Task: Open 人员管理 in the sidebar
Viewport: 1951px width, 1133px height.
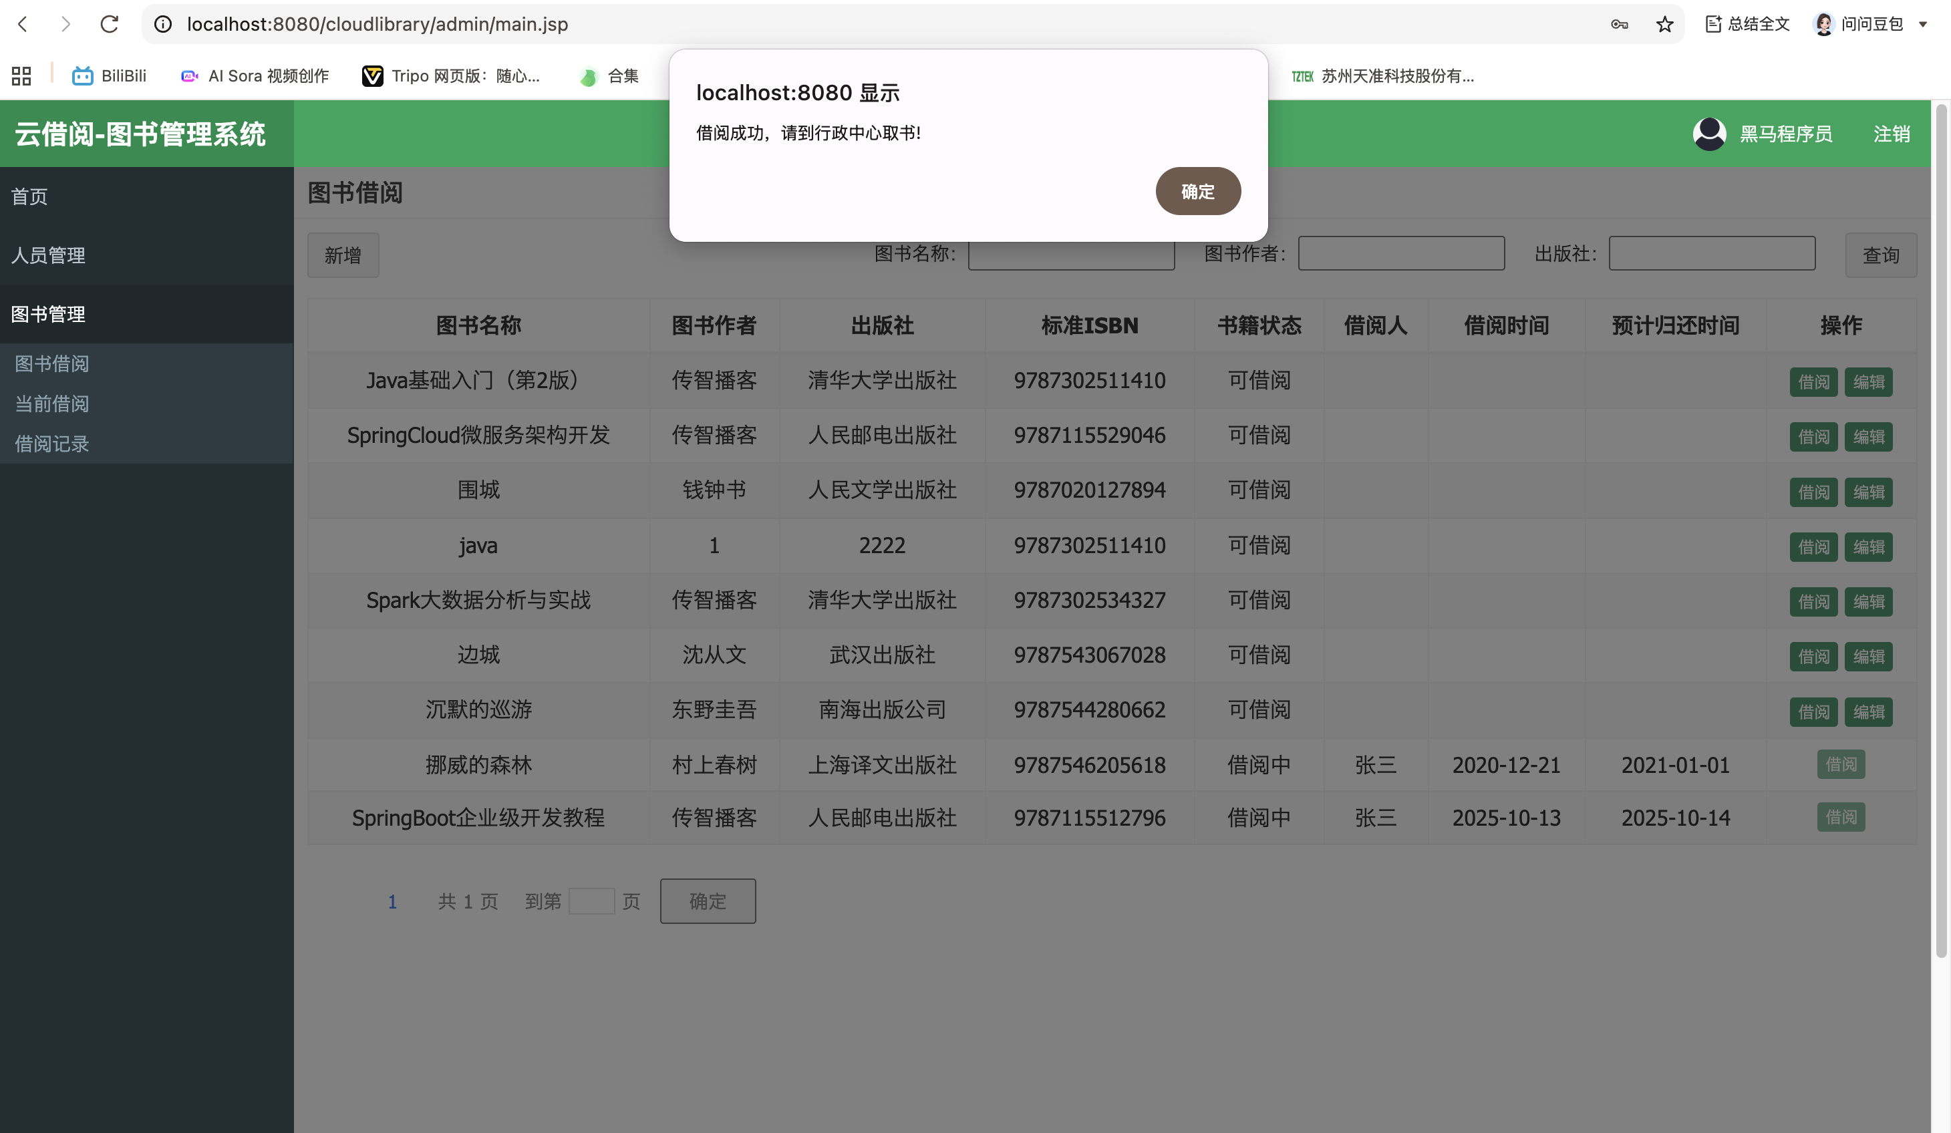Action: 48,255
